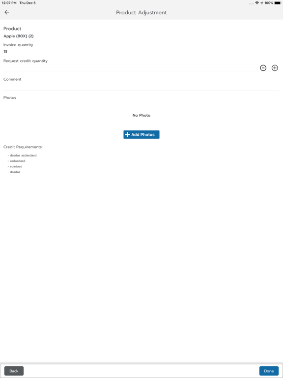Tap the back arrow in header
The width and height of the screenshot is (283, 378).
pyautogui.click(x=7, y=12)
